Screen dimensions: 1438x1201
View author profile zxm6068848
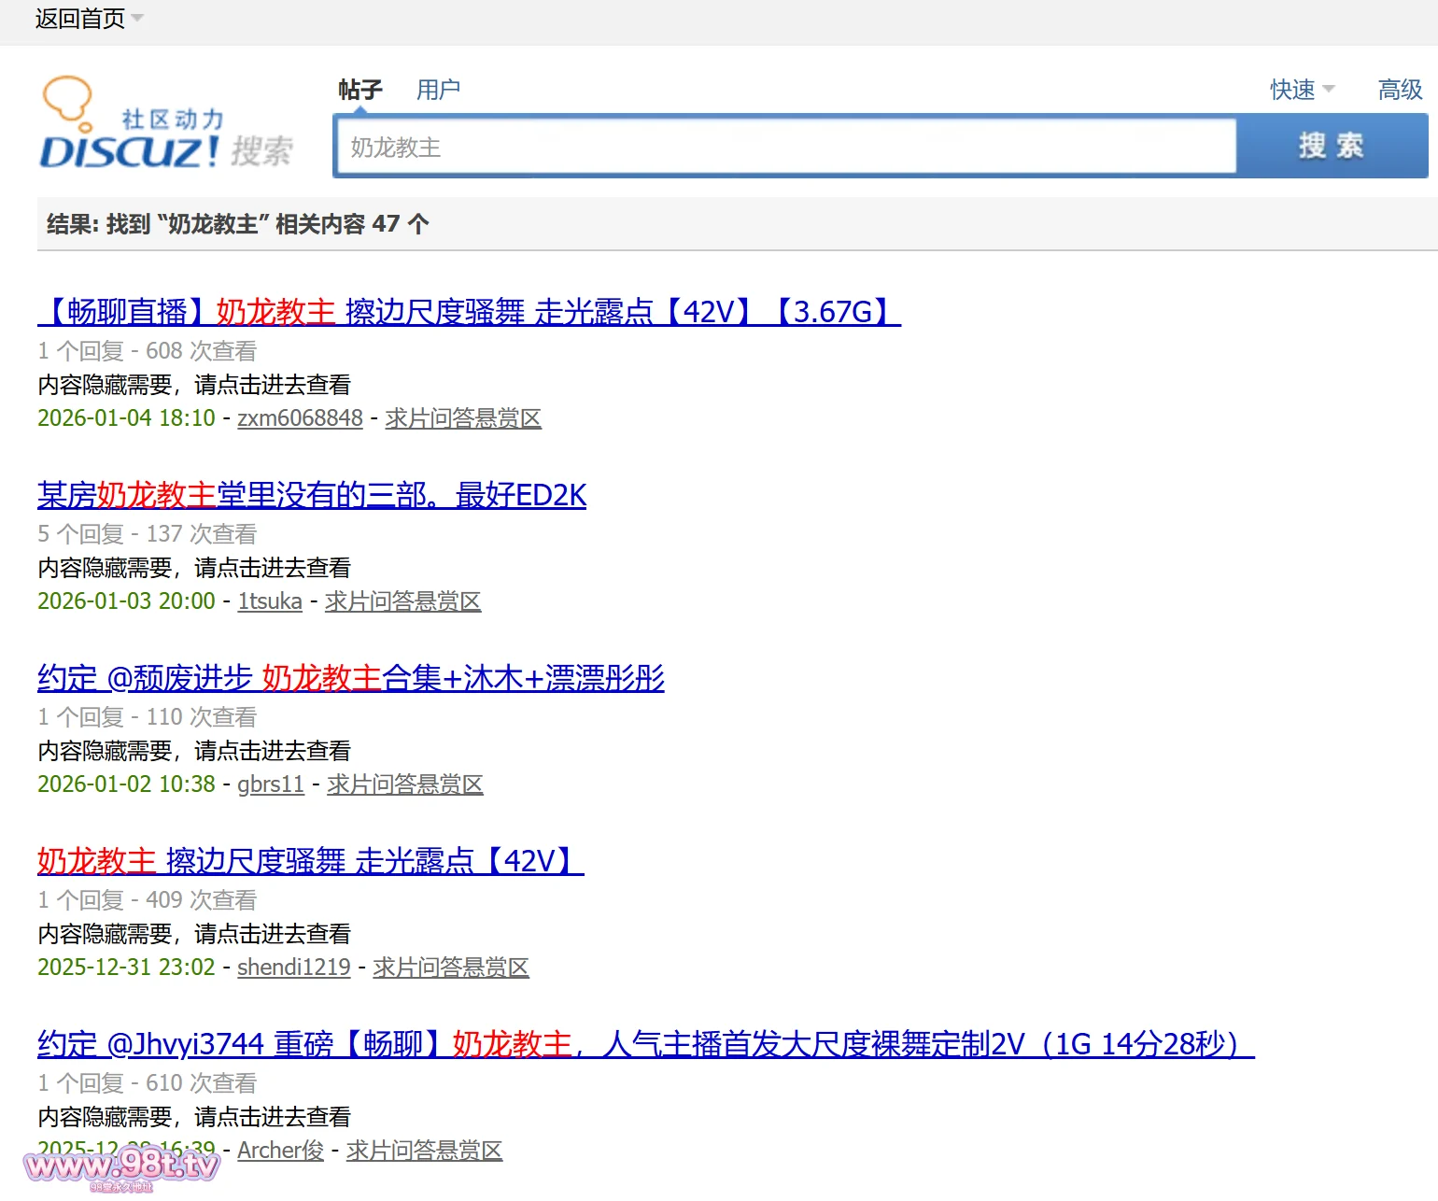click(300, 418)
